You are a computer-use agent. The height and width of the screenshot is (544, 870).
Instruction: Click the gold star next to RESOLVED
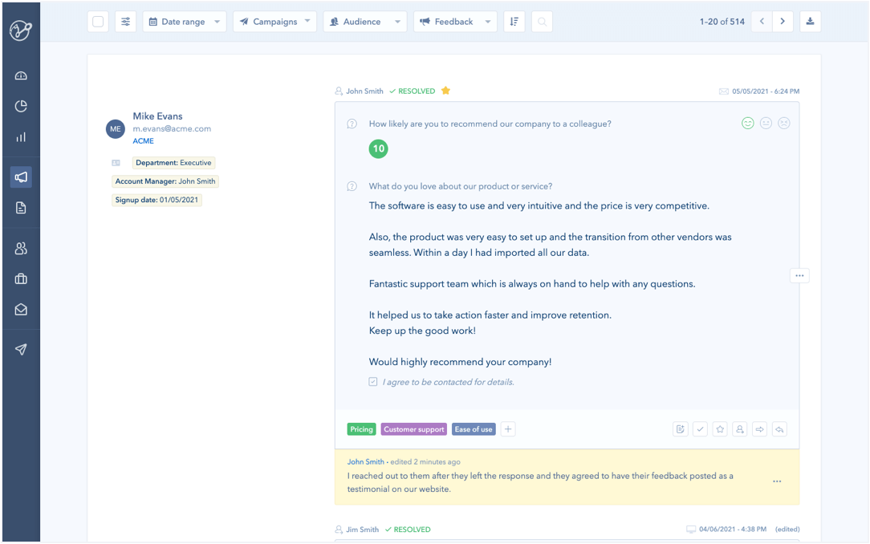tap(445, 91)
